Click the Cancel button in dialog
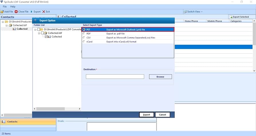The image size is (256, 136). (162, 115)
